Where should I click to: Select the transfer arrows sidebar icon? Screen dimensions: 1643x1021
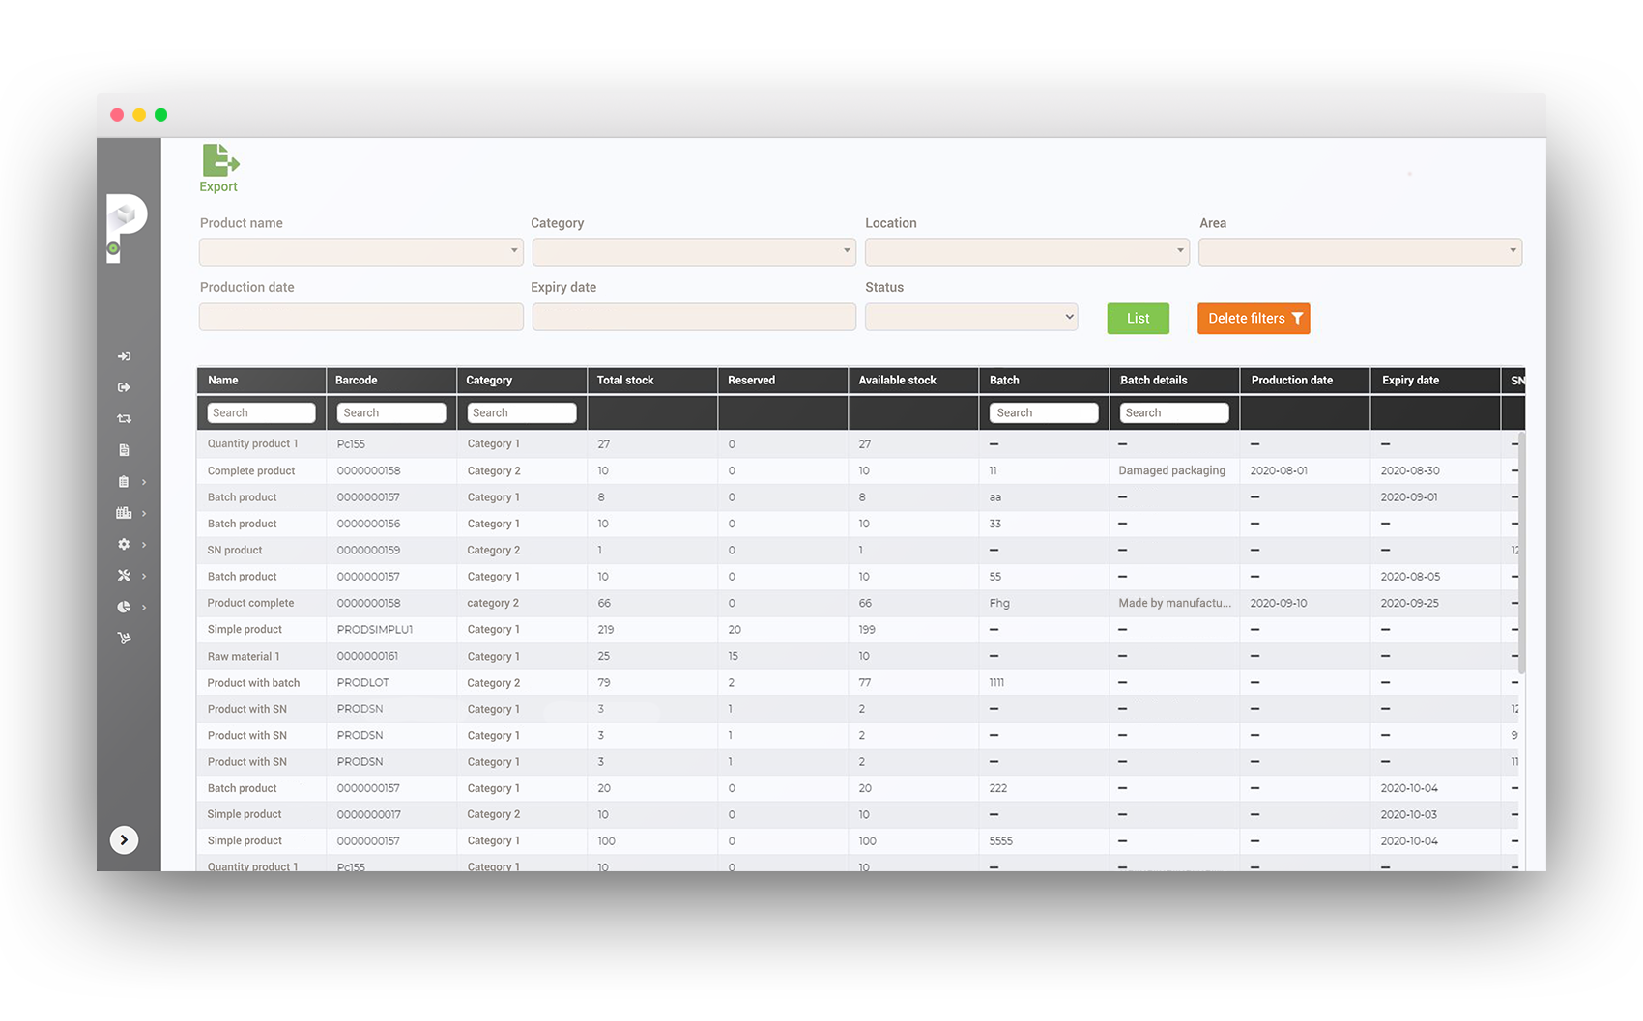124,419
